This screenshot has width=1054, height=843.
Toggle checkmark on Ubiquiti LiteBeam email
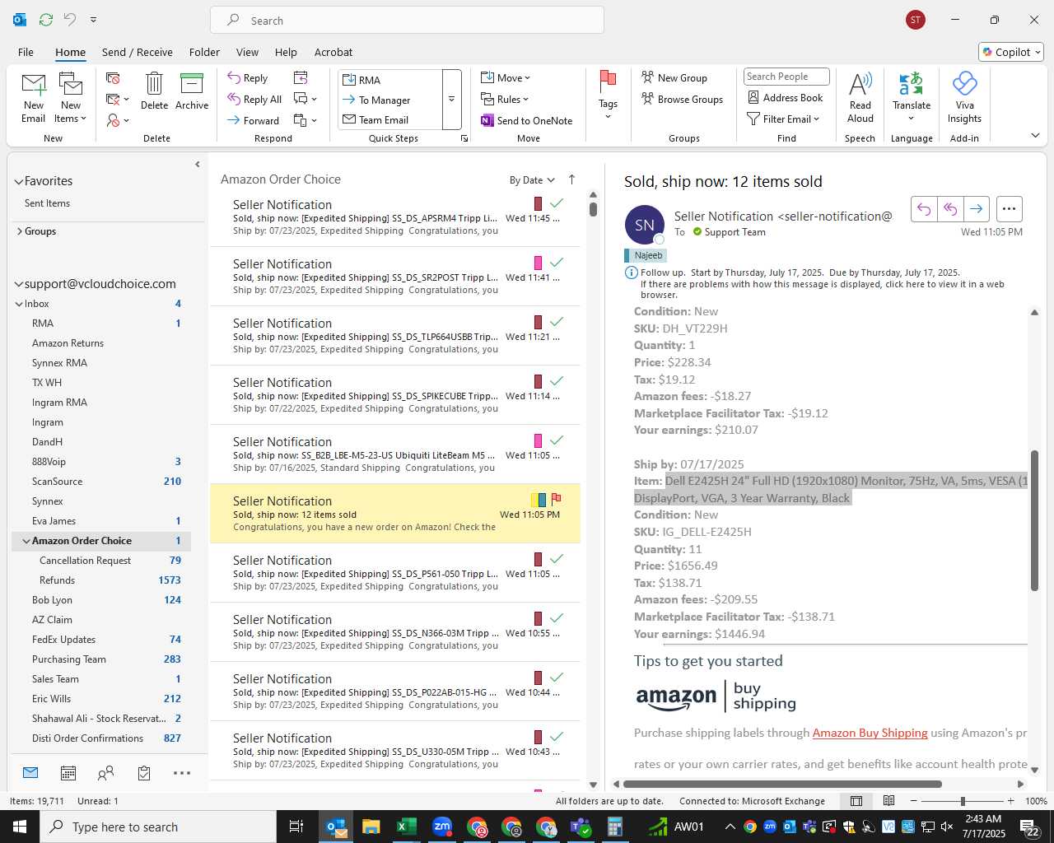point(557,440)
